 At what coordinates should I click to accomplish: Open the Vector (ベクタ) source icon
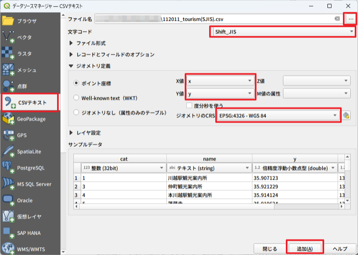8,37
